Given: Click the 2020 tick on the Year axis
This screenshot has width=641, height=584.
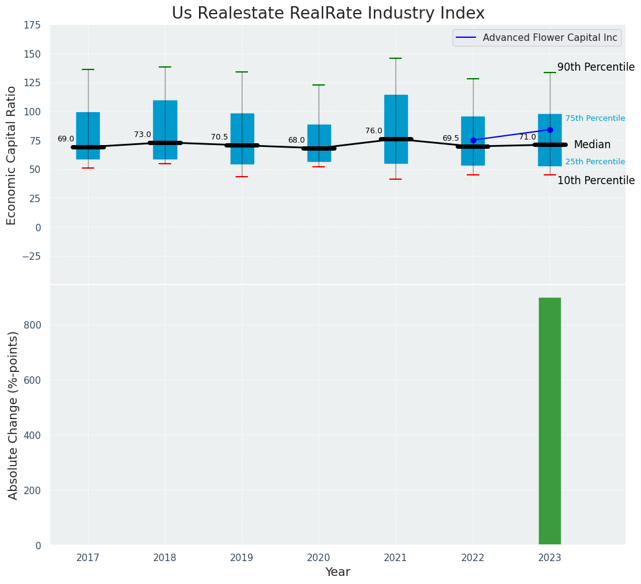Looking at the screenshot, I should coord(319,558).
